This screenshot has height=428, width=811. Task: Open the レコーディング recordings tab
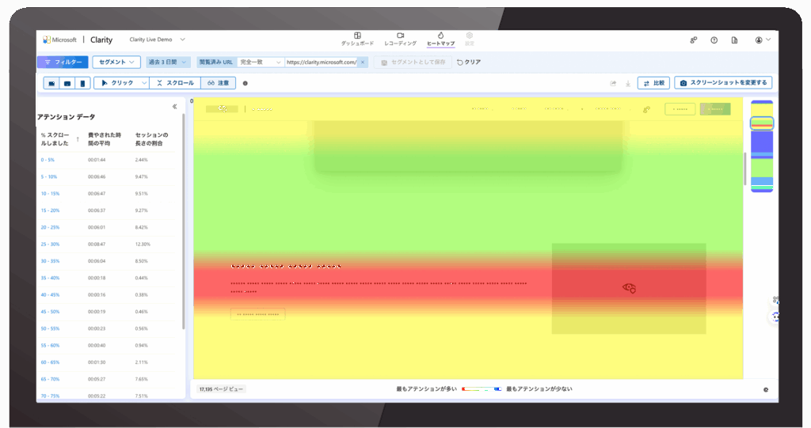pos(400,40)
